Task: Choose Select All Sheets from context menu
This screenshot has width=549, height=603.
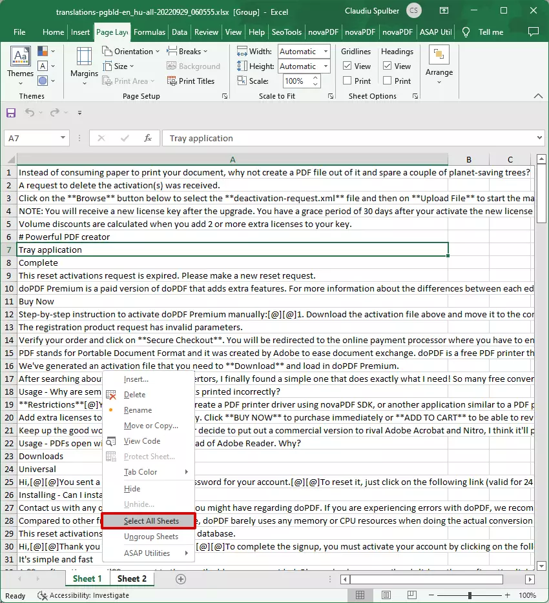Action: click(150, 520)
